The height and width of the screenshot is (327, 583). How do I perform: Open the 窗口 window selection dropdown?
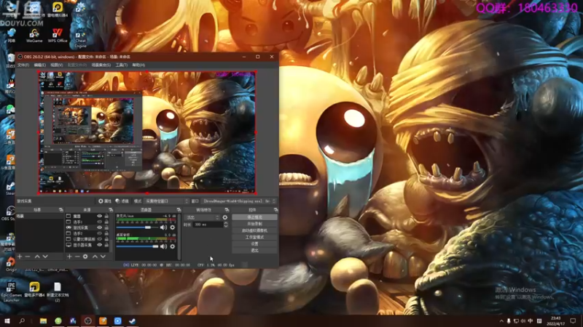pyautogui.click(x=239, y=201)
